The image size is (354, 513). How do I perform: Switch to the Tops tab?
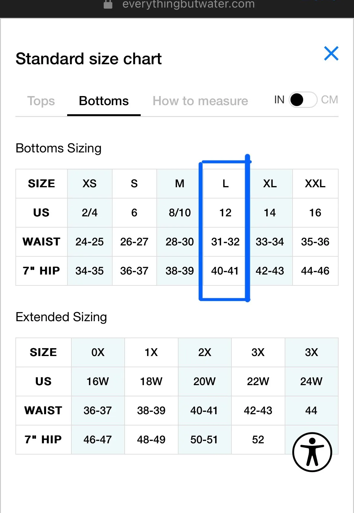[41, 101]
